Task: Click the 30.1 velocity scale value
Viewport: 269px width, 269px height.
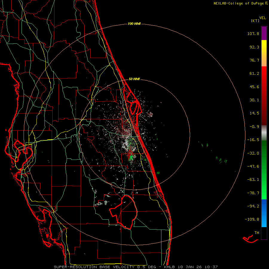Action: 254,100
